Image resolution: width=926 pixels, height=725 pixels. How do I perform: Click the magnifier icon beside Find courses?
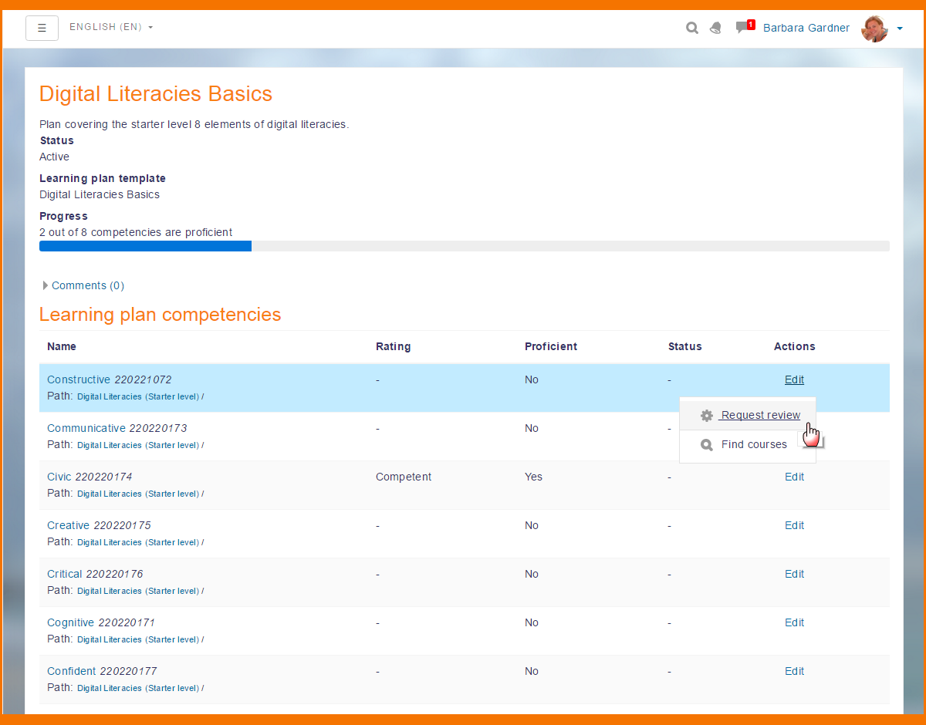(x=706, y=445)
